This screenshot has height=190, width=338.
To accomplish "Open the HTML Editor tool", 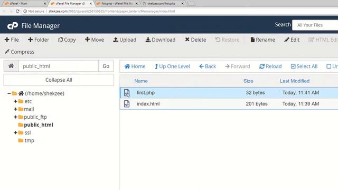I will point(323,40).
